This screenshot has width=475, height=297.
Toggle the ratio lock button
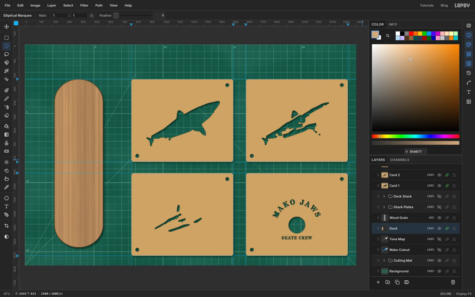92,15
